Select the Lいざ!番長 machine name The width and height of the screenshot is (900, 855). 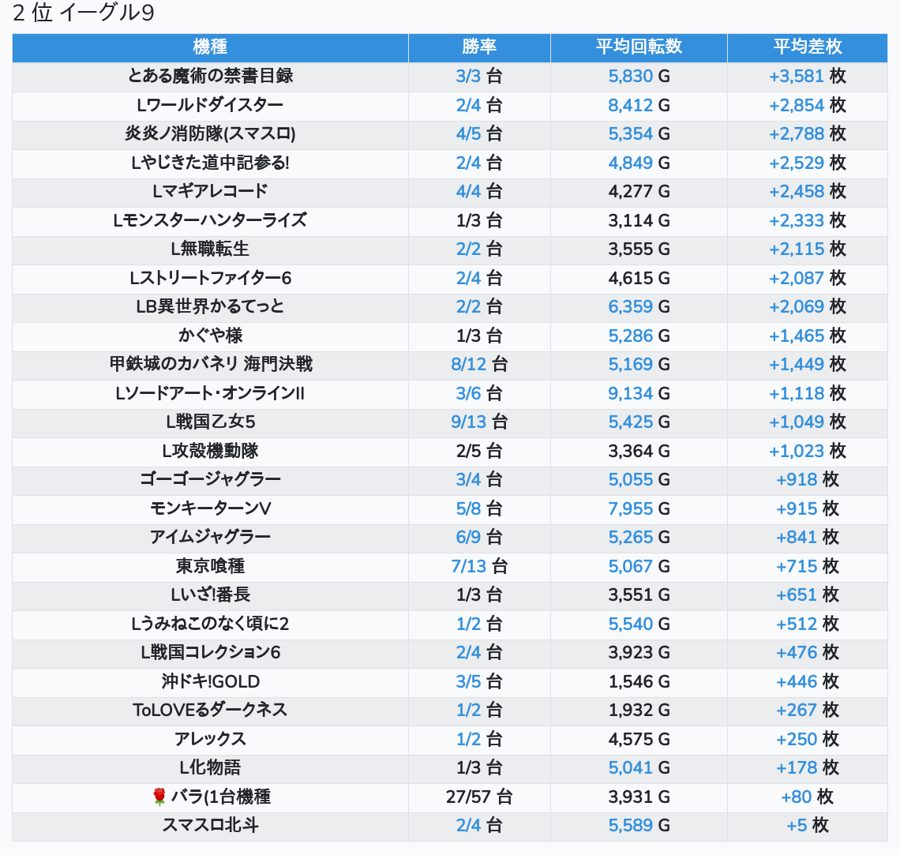[210, 595]
